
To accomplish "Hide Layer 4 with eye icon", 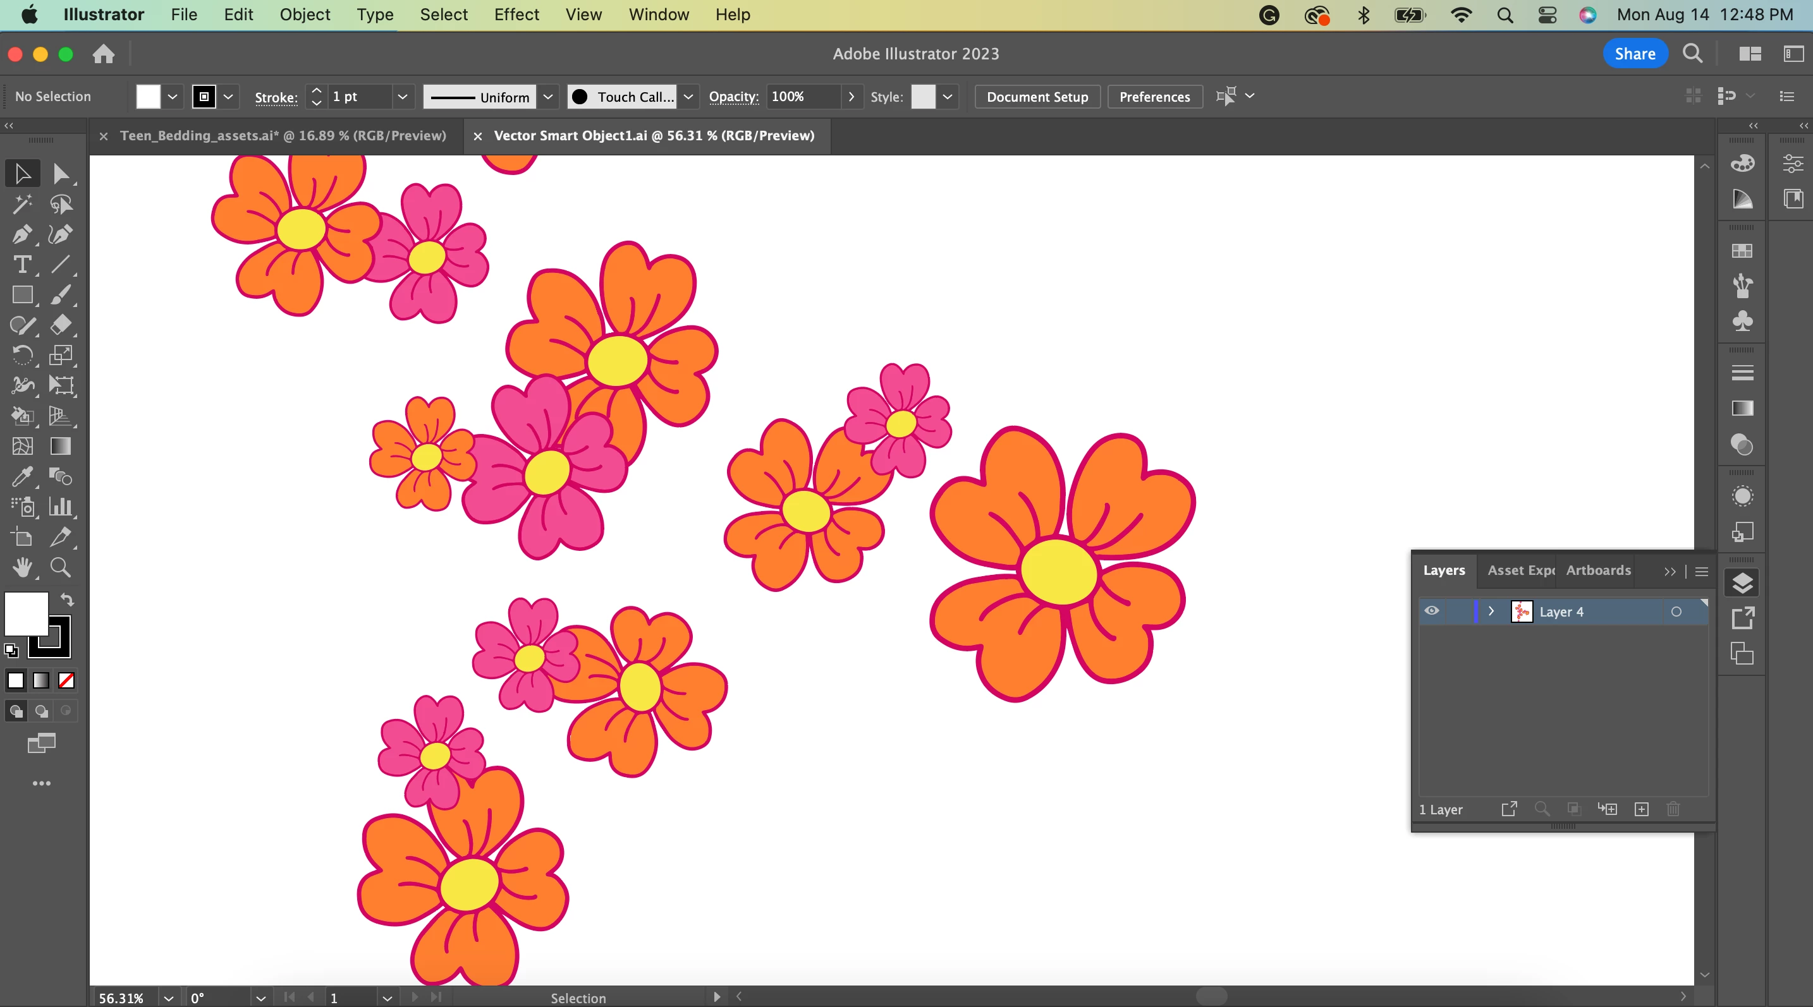I will coord(1432,611).
